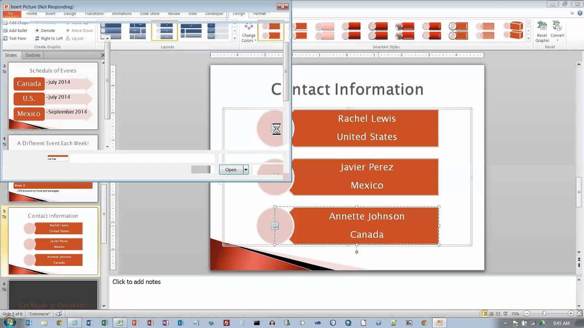Click the zoom in plus button
The height and width of the screenshot is (328, 584).
(571, 313)
